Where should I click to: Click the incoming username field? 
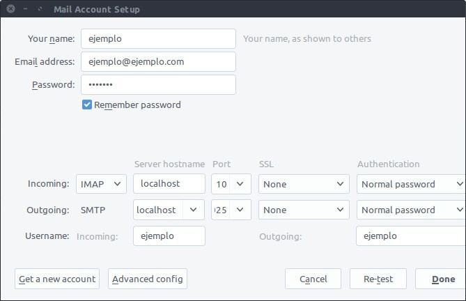coord(169,236)
